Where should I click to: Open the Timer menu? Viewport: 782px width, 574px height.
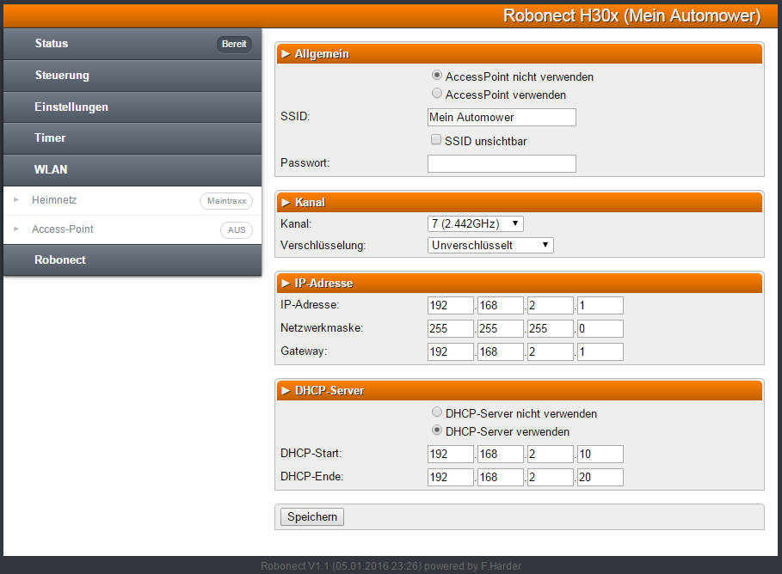coord(132,138)
